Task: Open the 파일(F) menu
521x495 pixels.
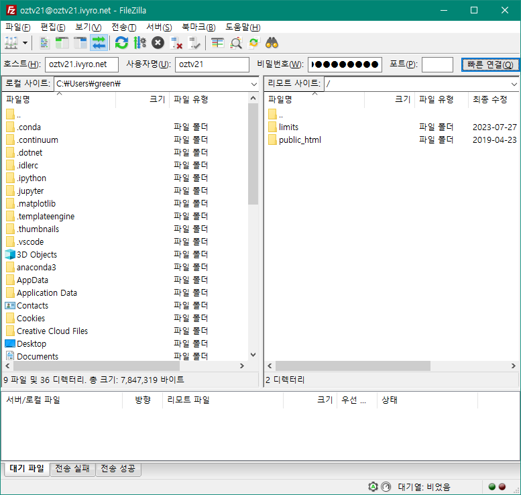Action: (18, 27)
